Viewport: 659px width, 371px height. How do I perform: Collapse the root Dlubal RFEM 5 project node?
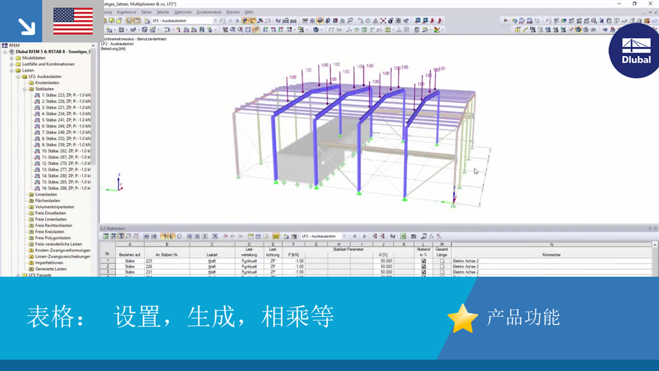click(x=5, y=52)
